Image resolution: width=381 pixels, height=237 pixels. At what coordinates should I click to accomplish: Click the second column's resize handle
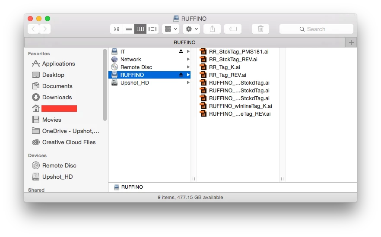(282, 179)
